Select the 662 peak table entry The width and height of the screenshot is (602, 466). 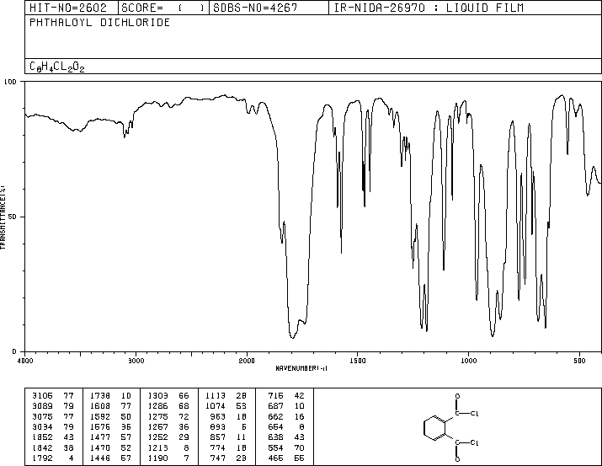click(286, 416)
